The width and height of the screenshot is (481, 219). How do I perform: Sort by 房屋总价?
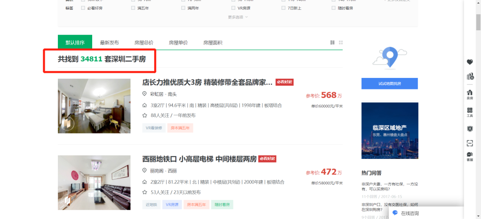pyautogui.click(x=144, y=43)
